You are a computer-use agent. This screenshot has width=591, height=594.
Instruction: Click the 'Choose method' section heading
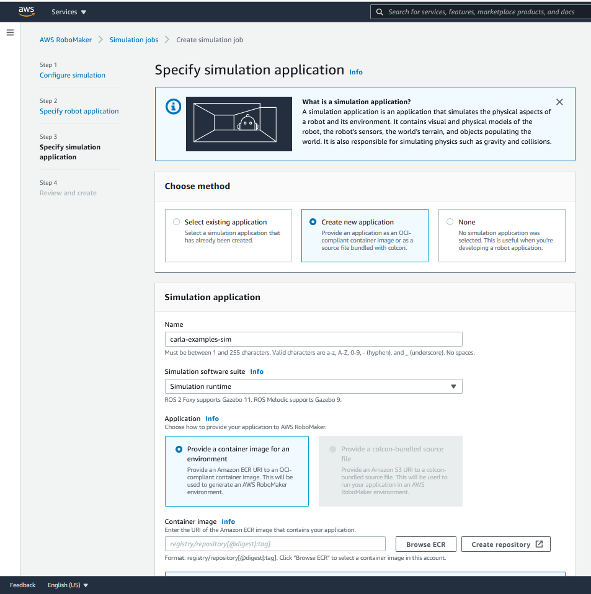[x=197, y=186]
